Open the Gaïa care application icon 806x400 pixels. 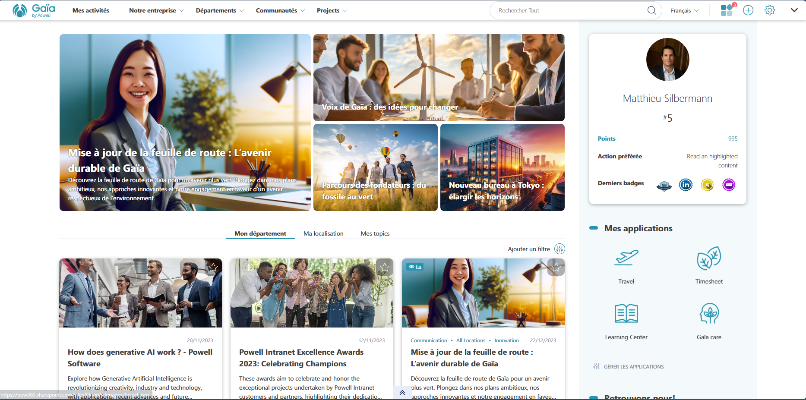[708, 313]
